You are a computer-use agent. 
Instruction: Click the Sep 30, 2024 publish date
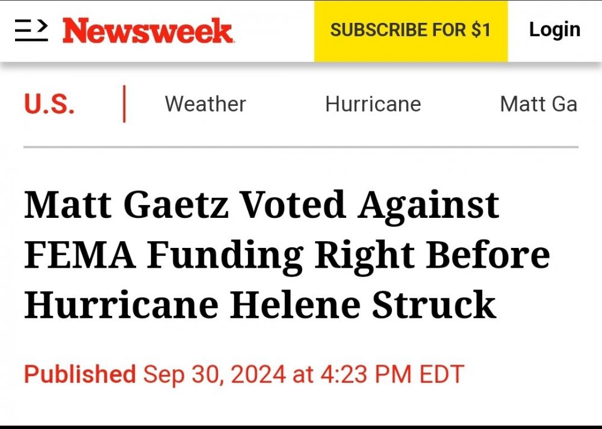click(214, 374)
